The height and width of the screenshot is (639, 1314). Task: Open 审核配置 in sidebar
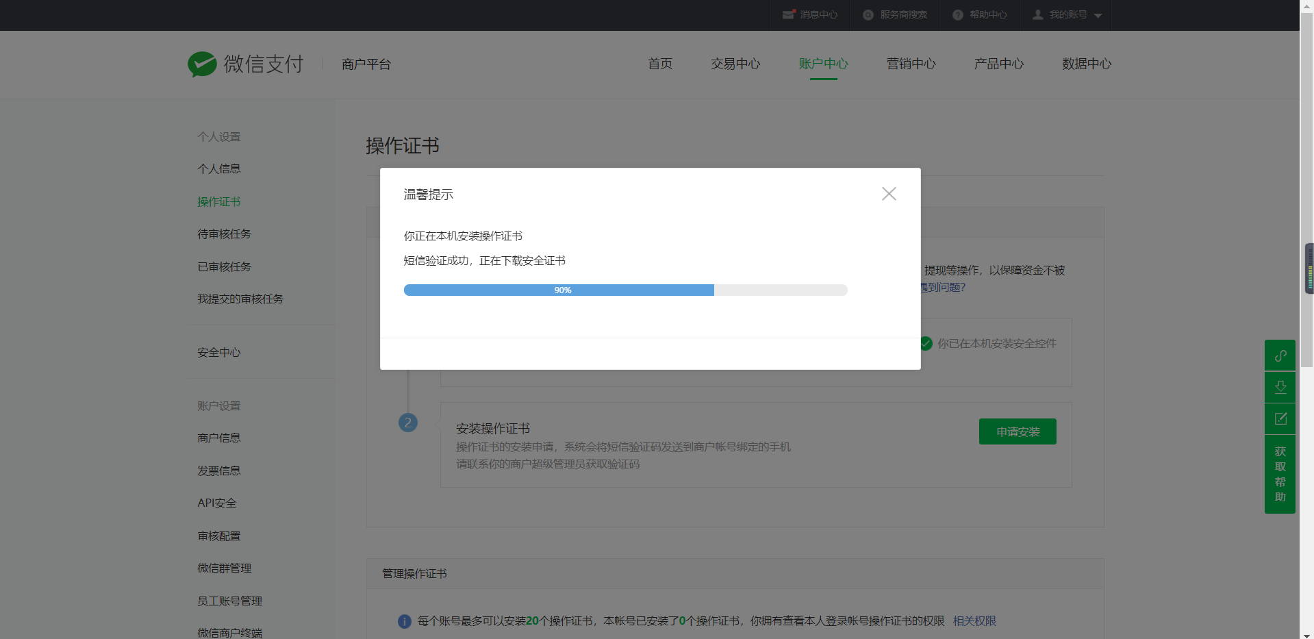point(219,536)
